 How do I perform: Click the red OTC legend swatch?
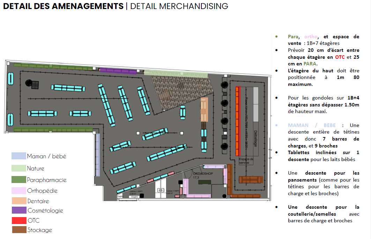[x=19, y=221]
